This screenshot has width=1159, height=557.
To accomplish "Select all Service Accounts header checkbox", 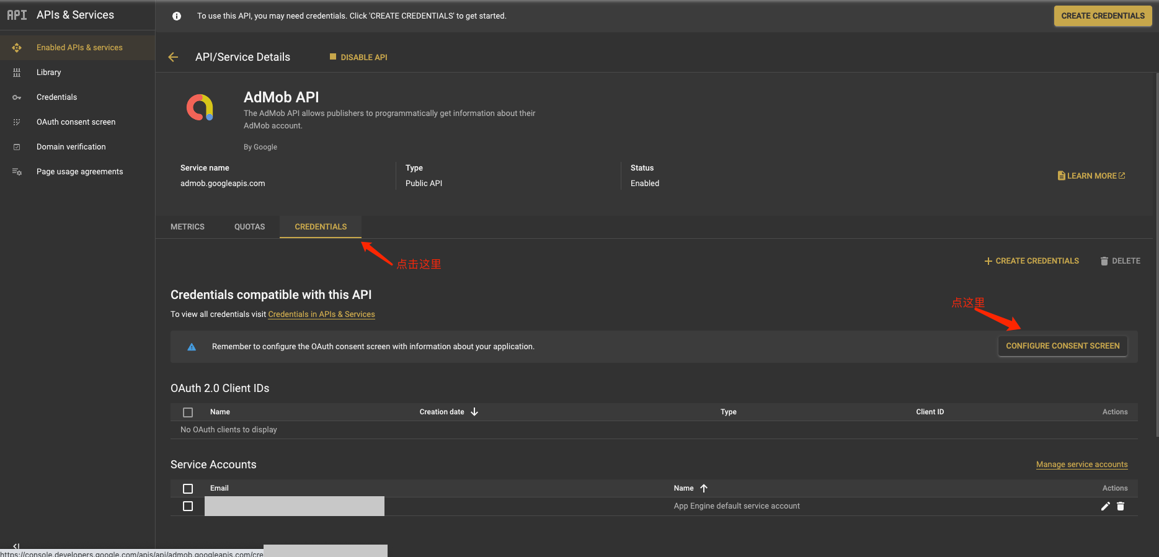I will (188, 489).
